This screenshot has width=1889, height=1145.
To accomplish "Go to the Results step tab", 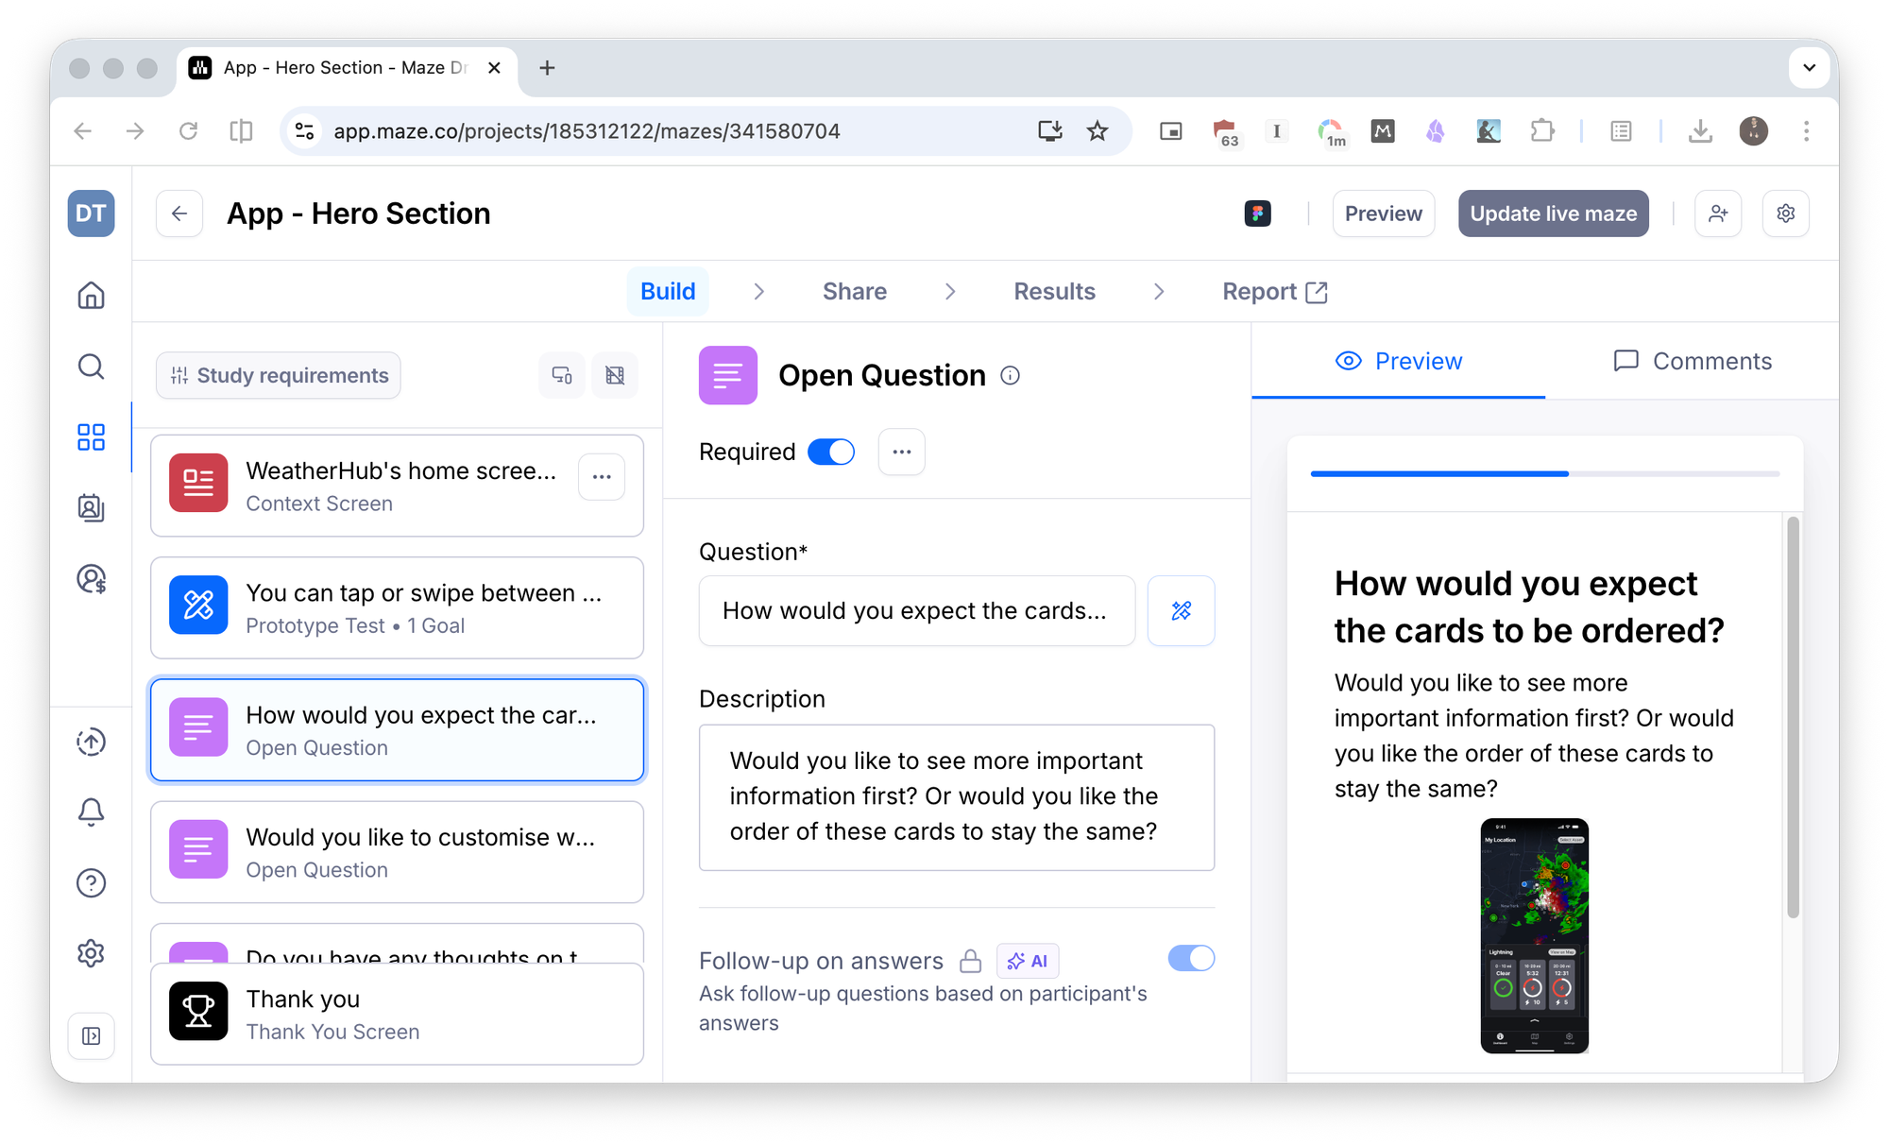I will (x=1054, y=291).
